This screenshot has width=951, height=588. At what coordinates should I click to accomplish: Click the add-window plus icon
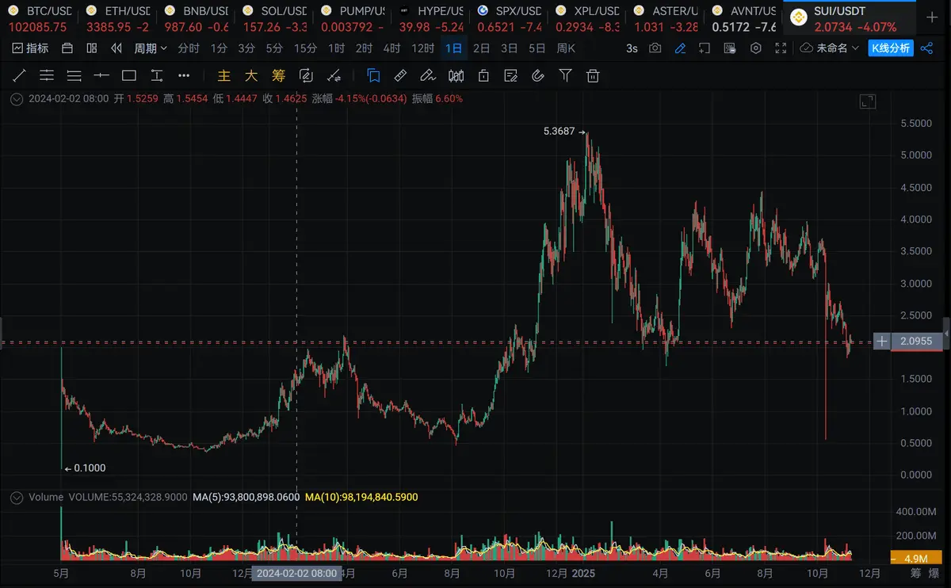(705, 48)
